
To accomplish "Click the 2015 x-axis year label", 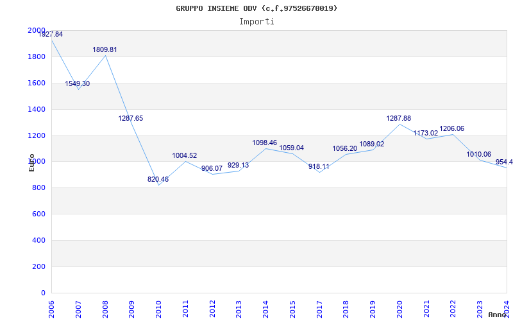I will click(293, 309).
